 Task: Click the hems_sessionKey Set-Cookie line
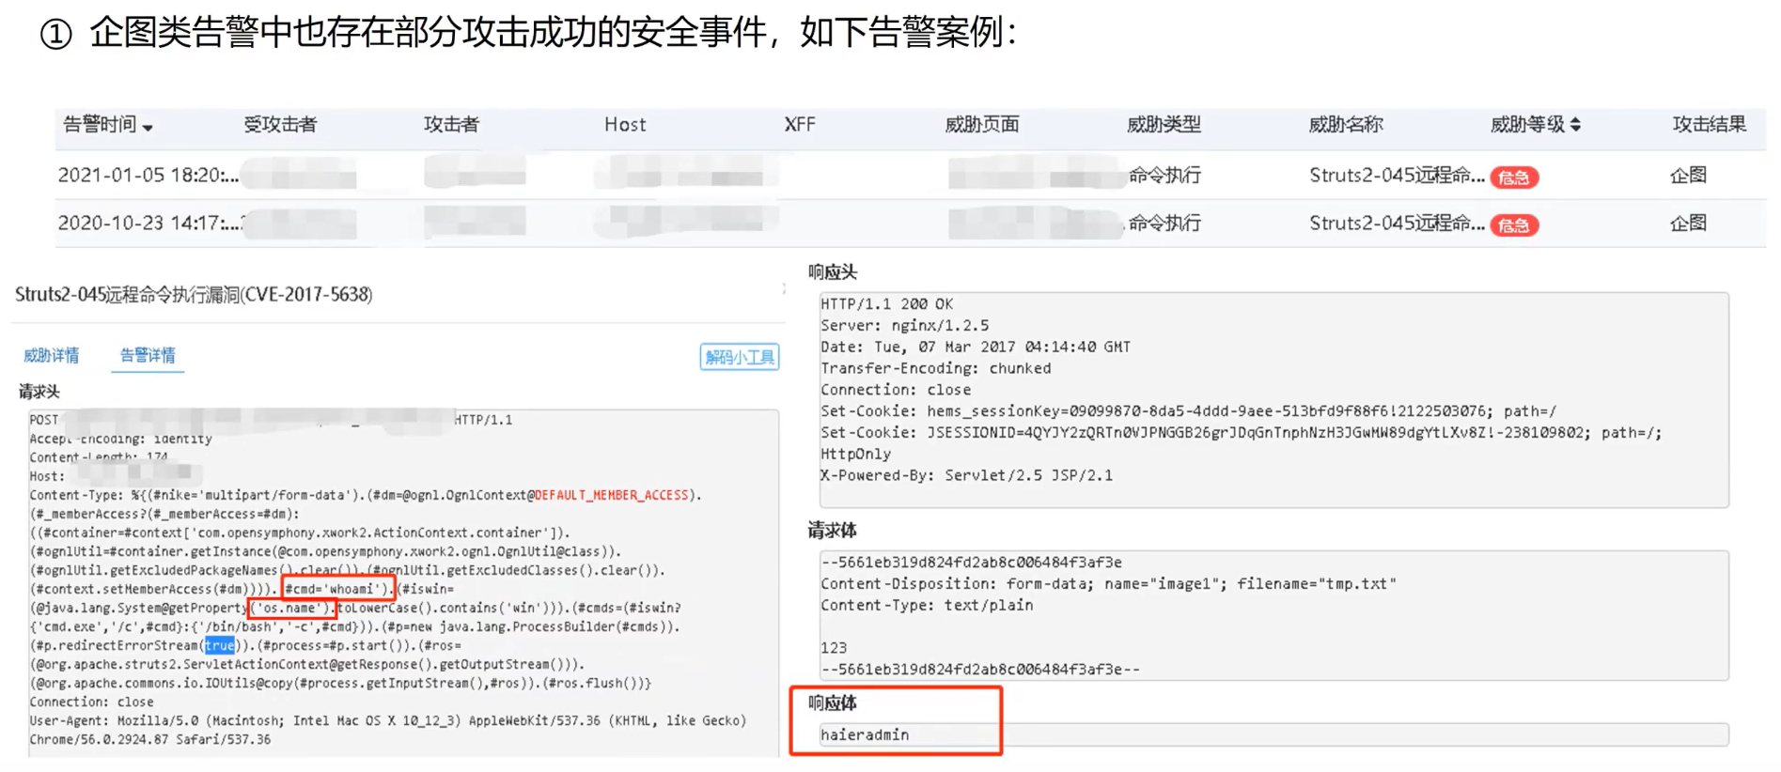tap(1188, 411)
